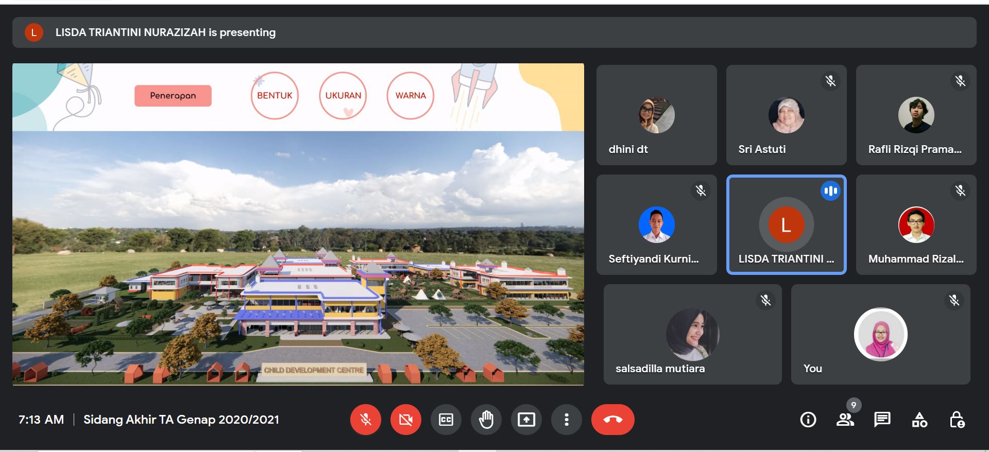989x452 pixels.
Task: Toggle closed captions CC button
Action: [446, 420]
